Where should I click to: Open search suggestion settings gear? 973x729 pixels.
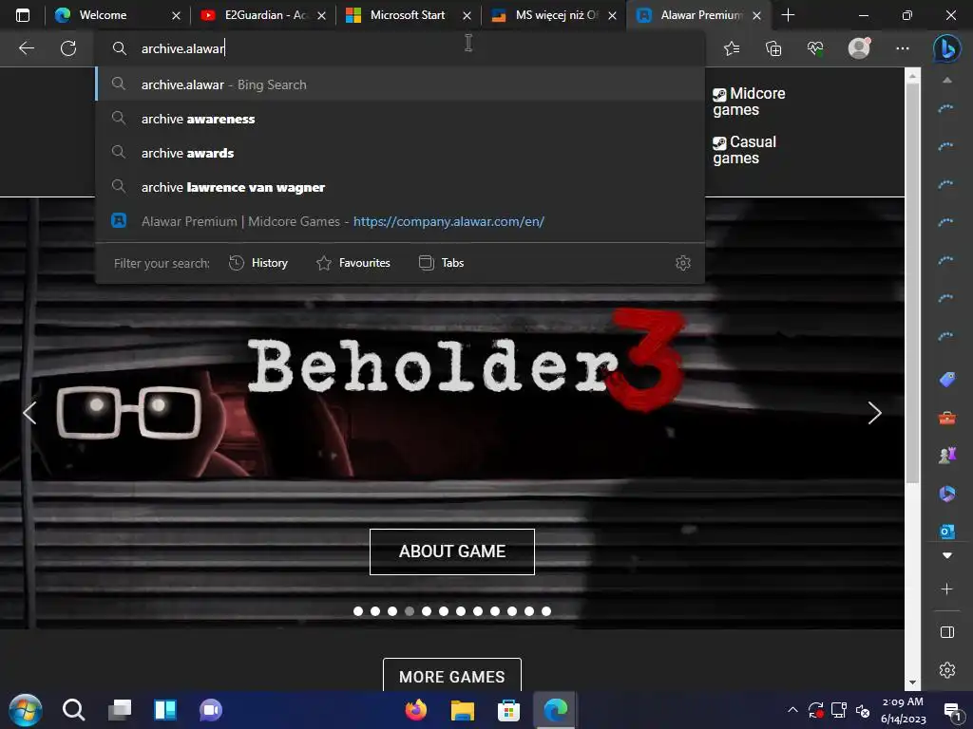tap(682, 263)
